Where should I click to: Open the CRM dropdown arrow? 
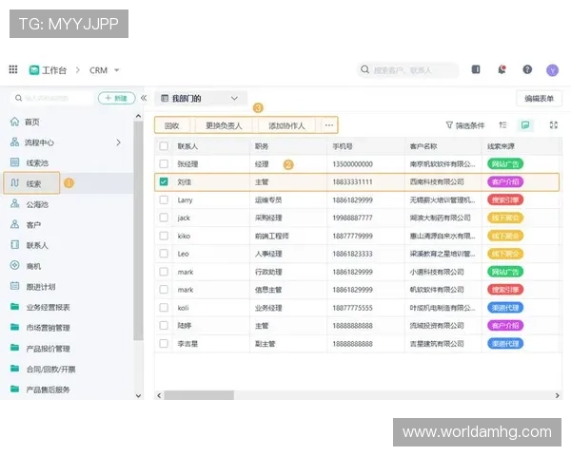click(x=116, y=70)
